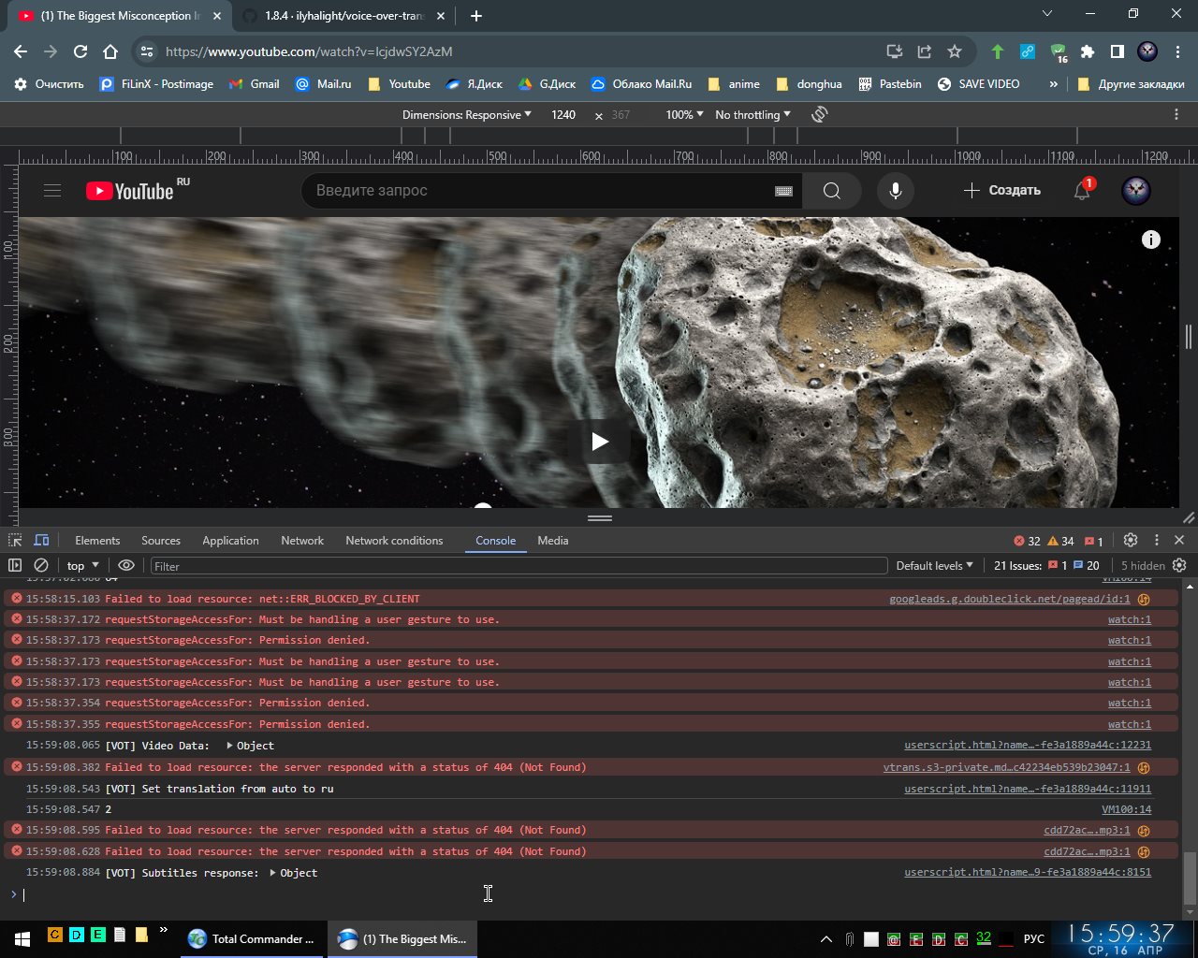Clear the console with the ban icon
The height and width of the screenshot is (958, 1198).
[x=41, y=566]
